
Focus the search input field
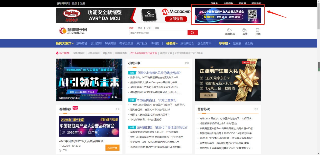click(158, 33)
